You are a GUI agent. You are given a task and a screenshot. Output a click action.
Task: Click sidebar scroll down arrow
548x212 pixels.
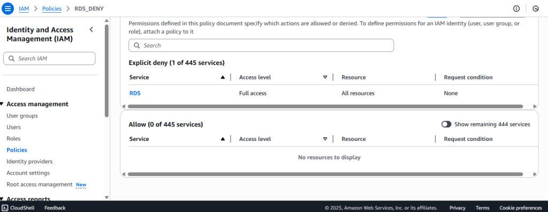click(x=106, y=198)
